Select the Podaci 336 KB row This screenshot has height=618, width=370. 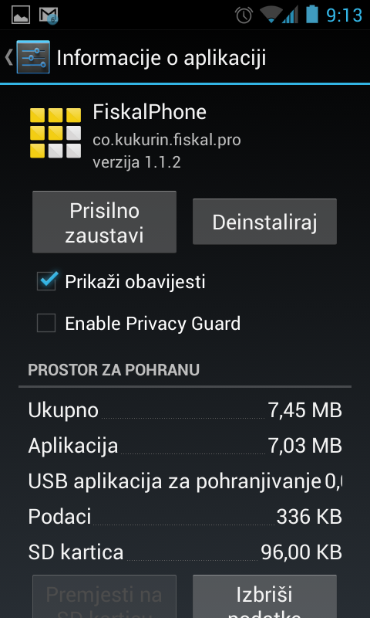(185, 517)
